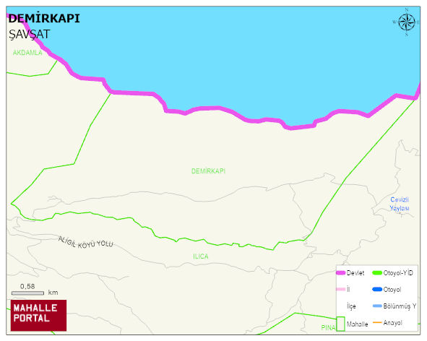This screenshot has width=427, height=341.
Task: Click the Otoyol blue legend swatch
Action: point(377,289)
